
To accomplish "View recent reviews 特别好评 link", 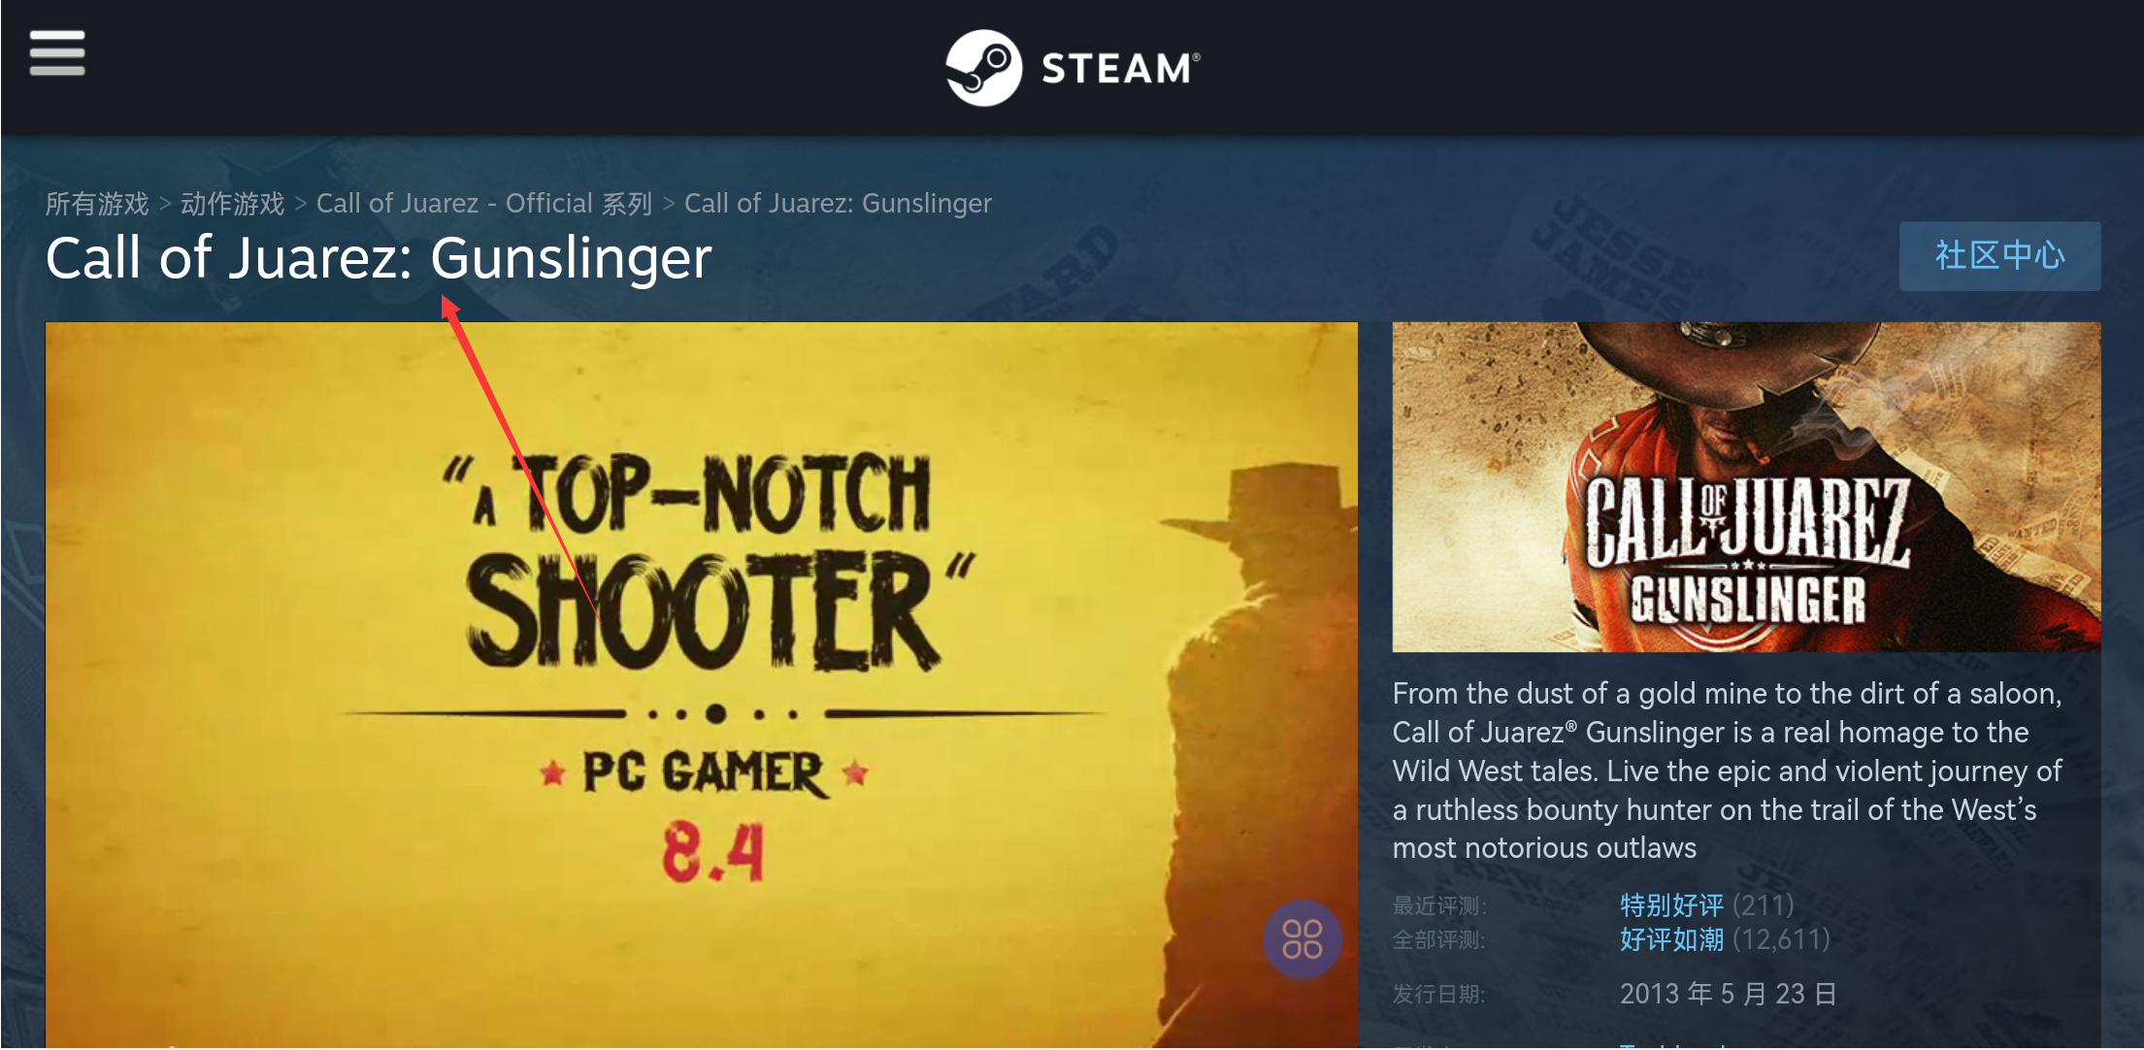I will [x=1671, y=905].
